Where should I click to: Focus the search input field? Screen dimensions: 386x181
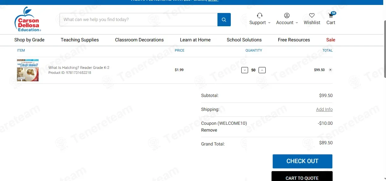139,19
